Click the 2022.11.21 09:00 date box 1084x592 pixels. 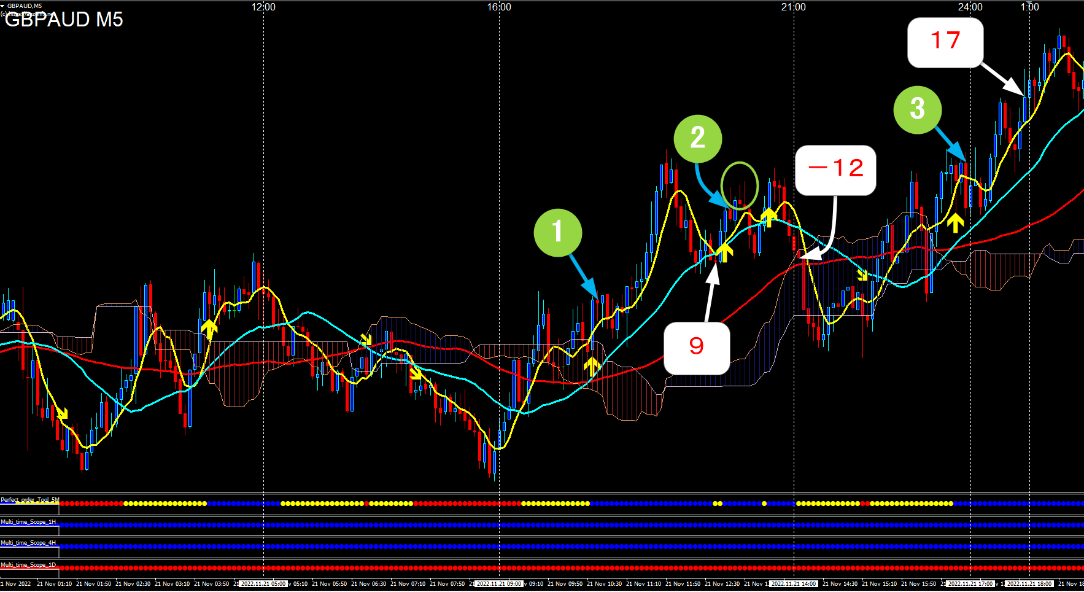coord(499,584)
